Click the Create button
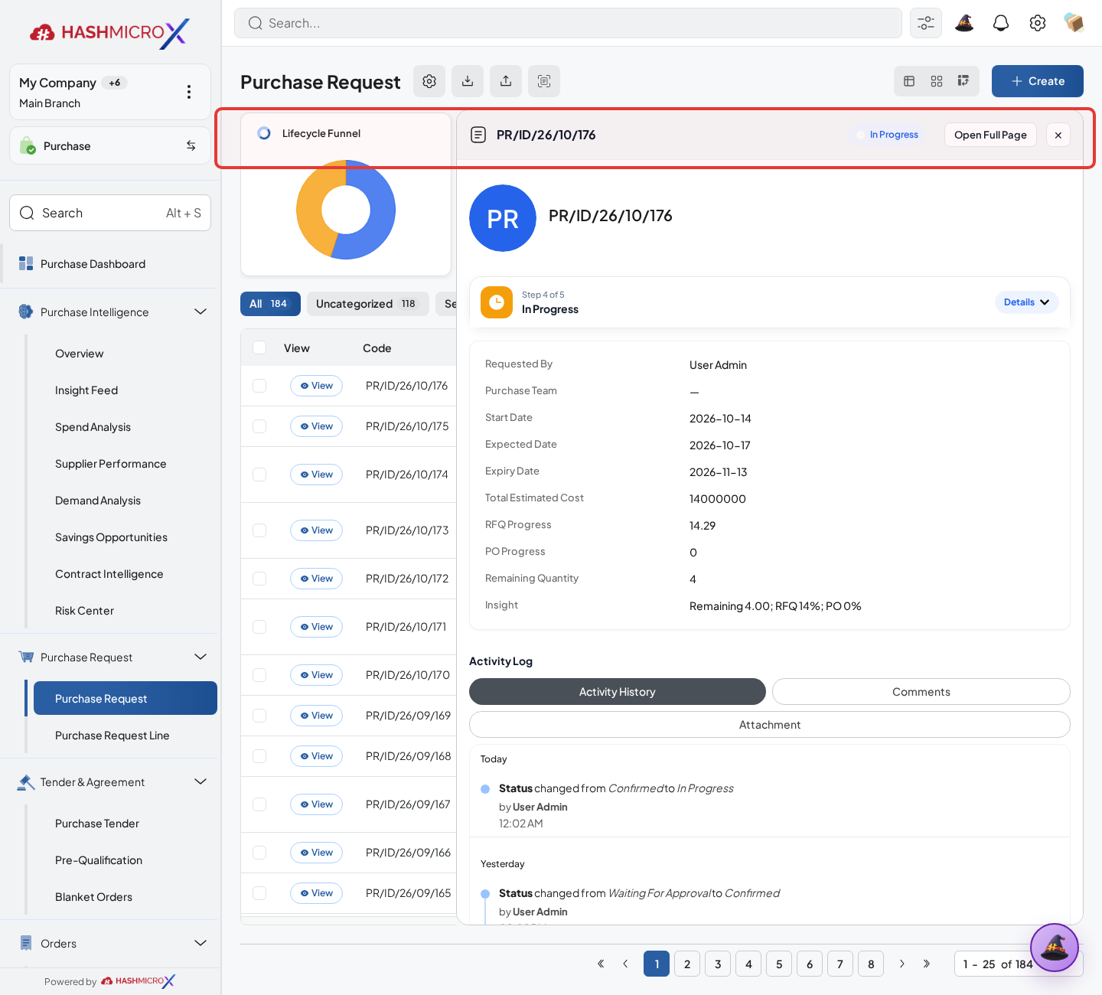 tap(1038, 81)
